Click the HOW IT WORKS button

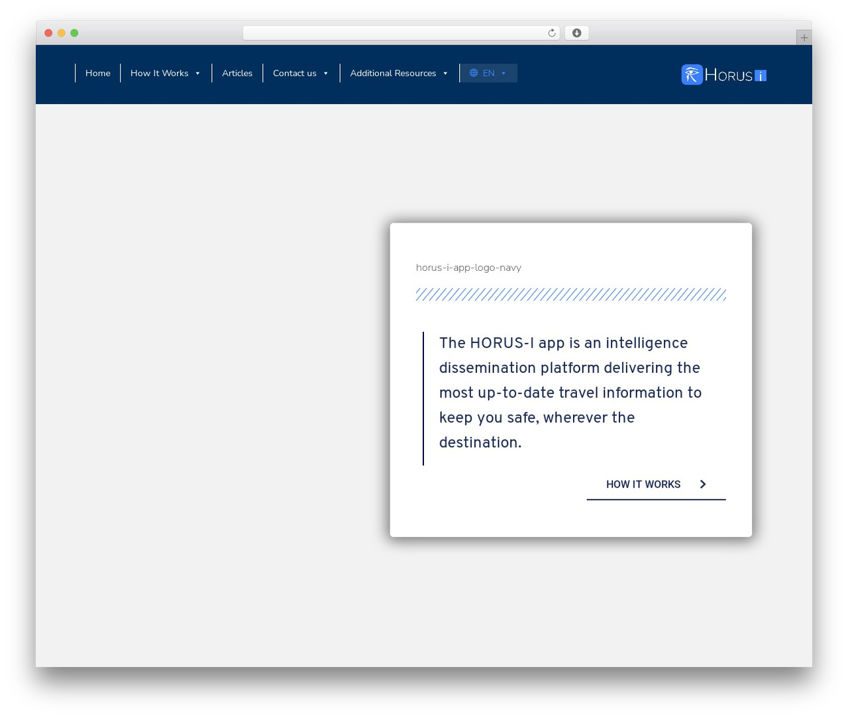point(657,484)
